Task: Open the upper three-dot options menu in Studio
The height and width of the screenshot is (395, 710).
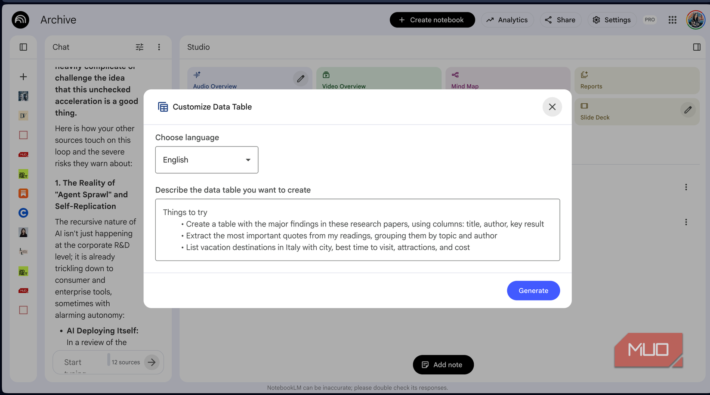Action: 686,187
